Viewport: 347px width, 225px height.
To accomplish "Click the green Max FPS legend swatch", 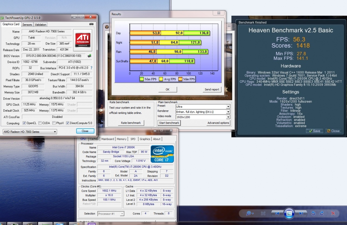I will pos(142,79).
